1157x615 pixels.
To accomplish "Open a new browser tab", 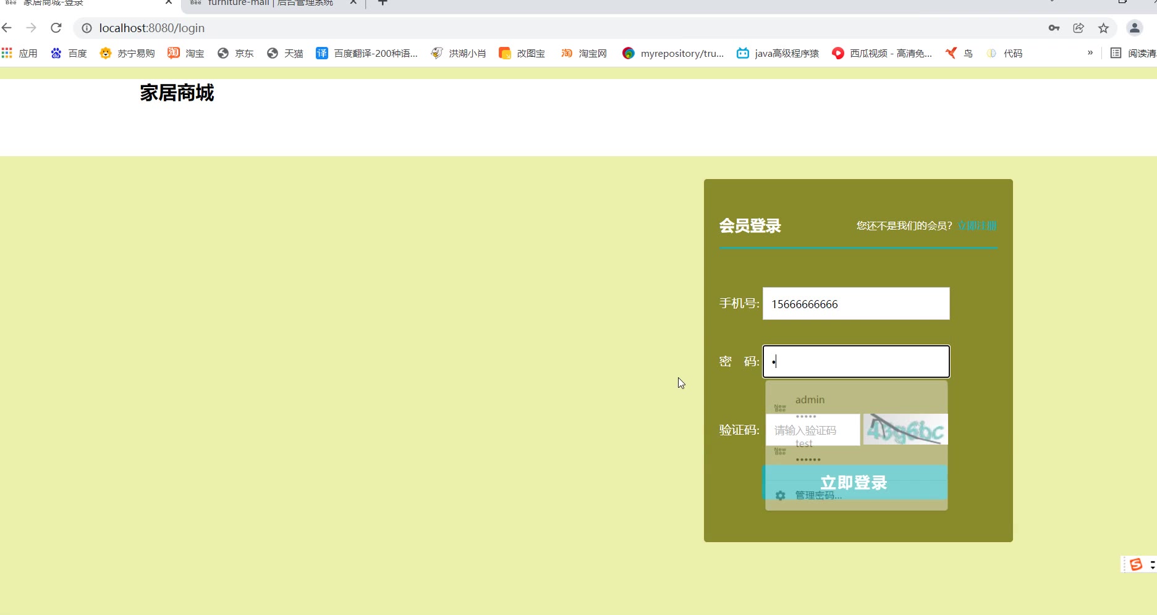I will point(383,3).
